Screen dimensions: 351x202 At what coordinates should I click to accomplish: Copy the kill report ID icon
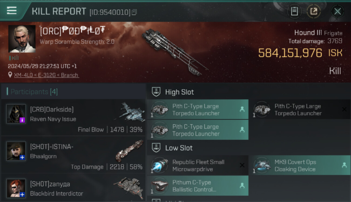pos(134,12)
